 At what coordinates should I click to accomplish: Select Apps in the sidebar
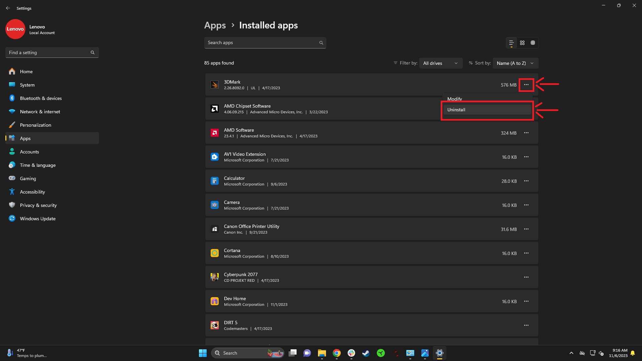pos(52,138)
